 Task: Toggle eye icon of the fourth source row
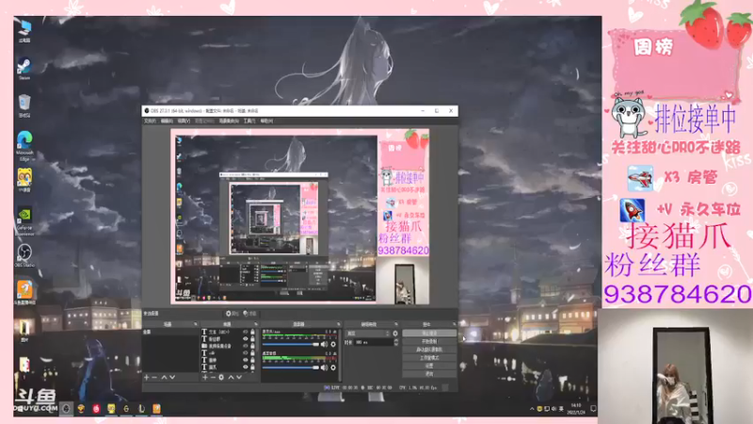pyautogui.click(x=246, y=352)
